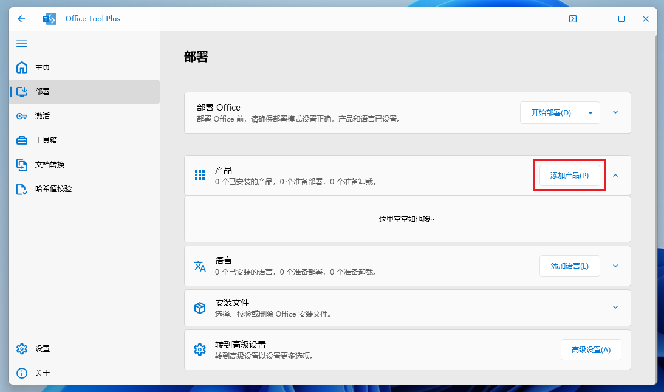Viewport: 664px width, 392px height.
Task: Collapse the 产品 section chevron
Action: (615, 176)
